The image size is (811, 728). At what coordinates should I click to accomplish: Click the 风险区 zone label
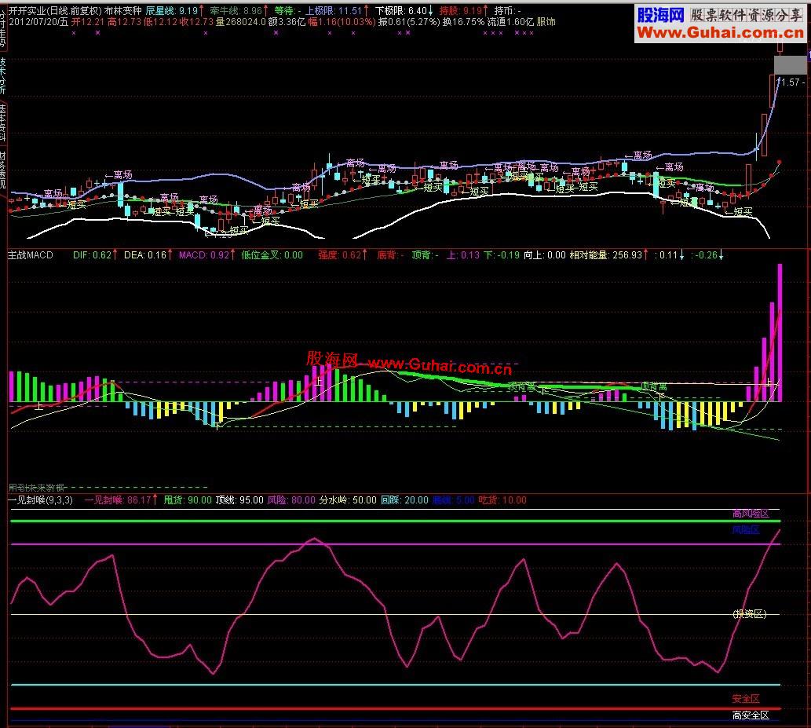[x=746, y=530]
